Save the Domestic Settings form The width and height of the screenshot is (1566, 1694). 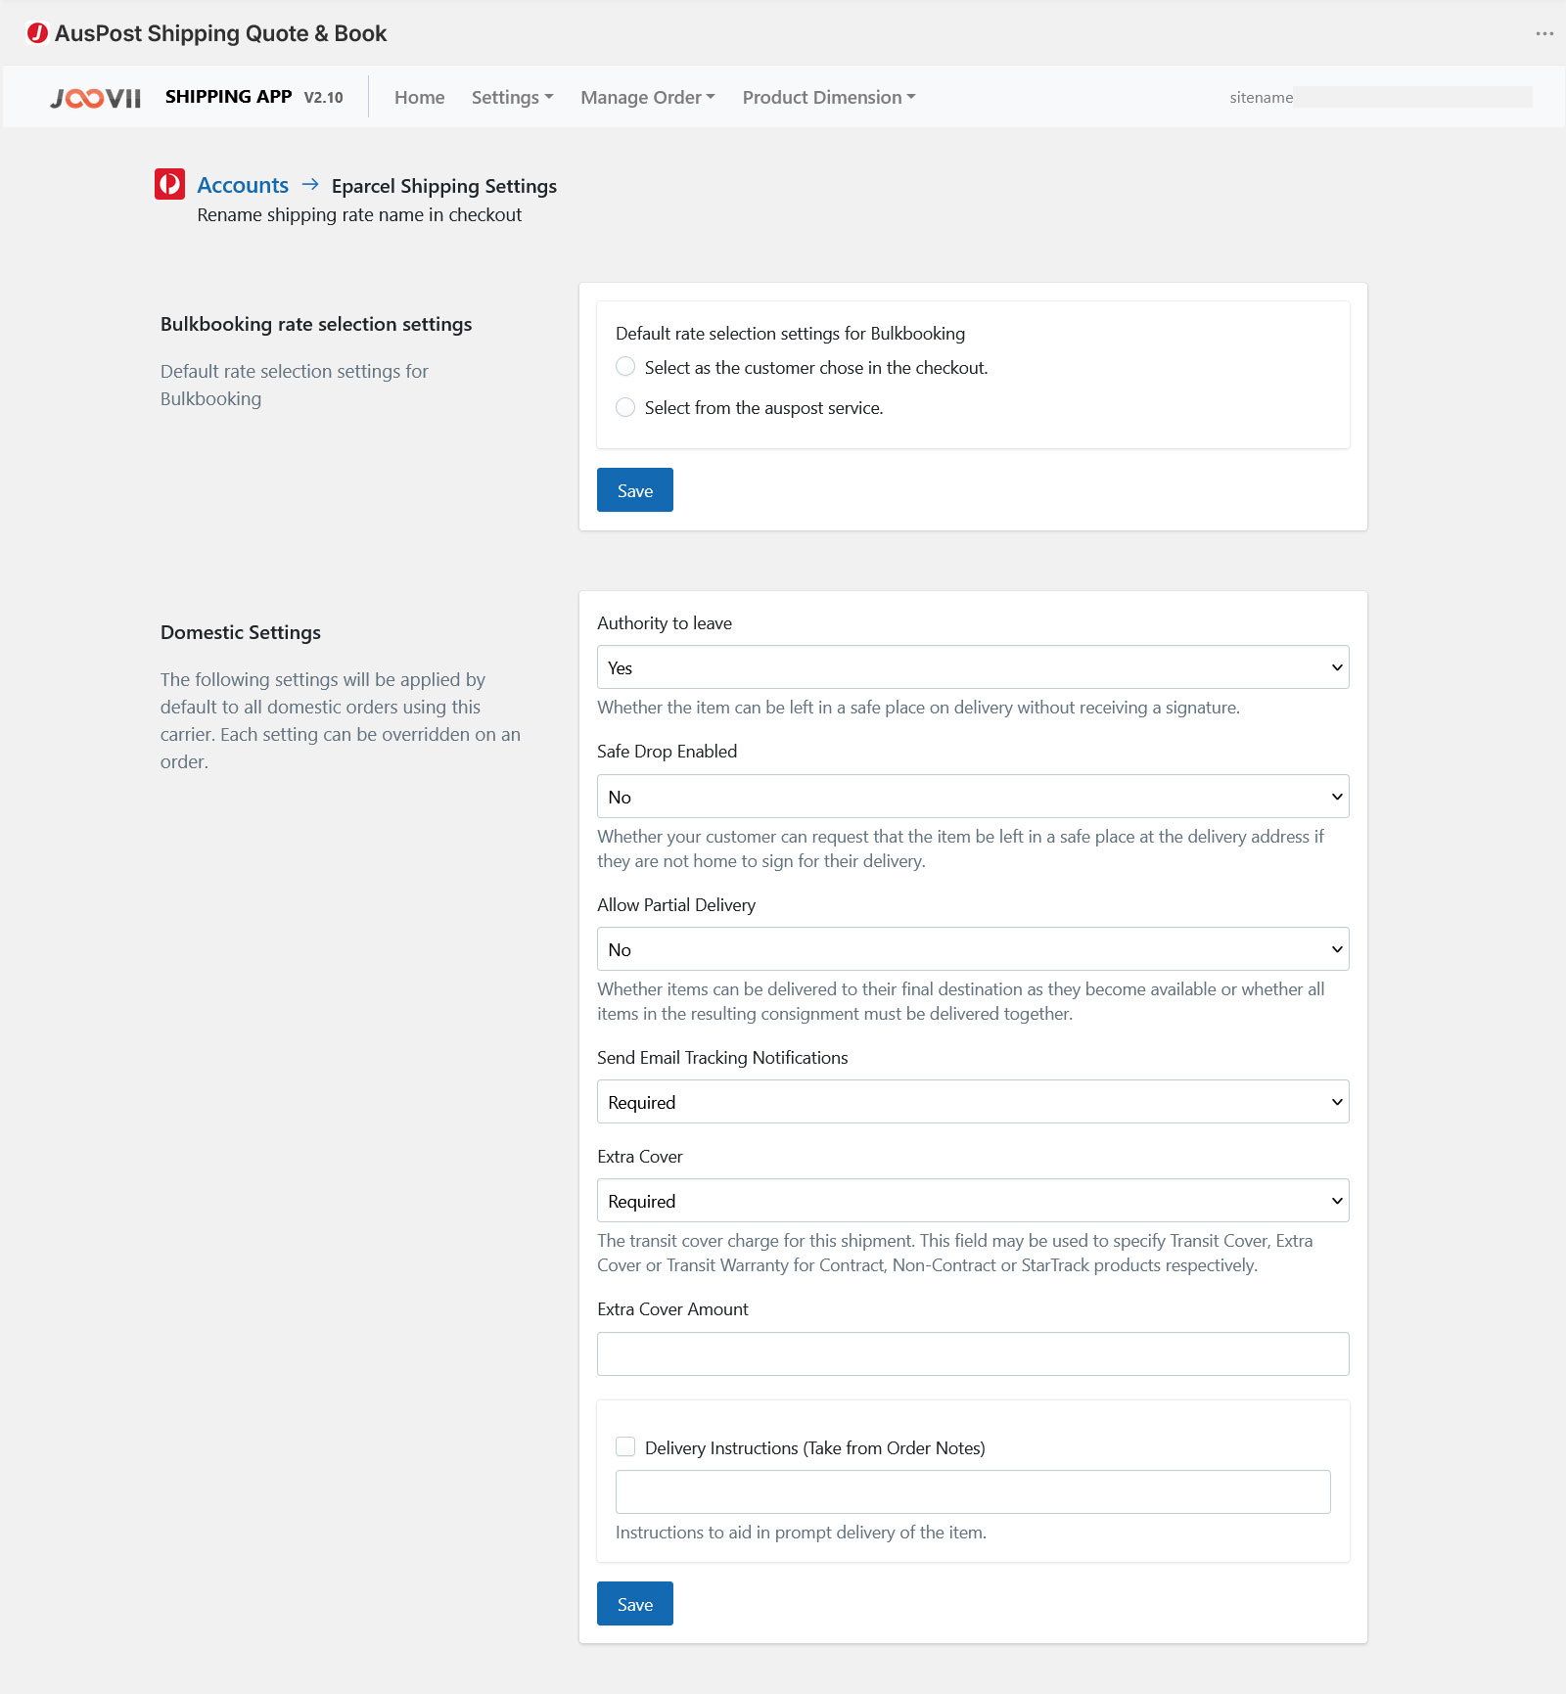click(x=635, y=1604)
